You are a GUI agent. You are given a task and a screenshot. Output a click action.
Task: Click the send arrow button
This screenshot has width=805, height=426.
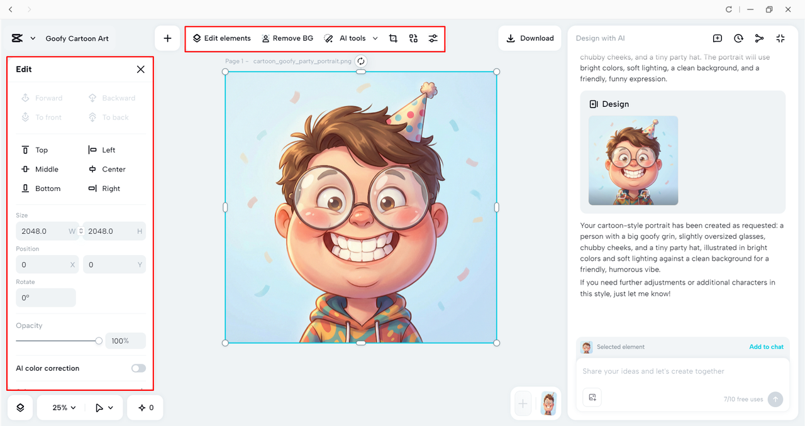click(x=775, y=399)
